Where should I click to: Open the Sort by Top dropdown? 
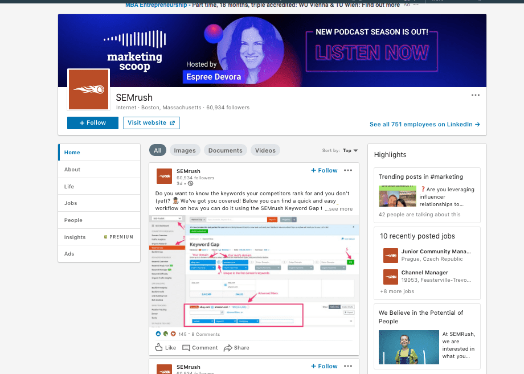click(350, 151)
